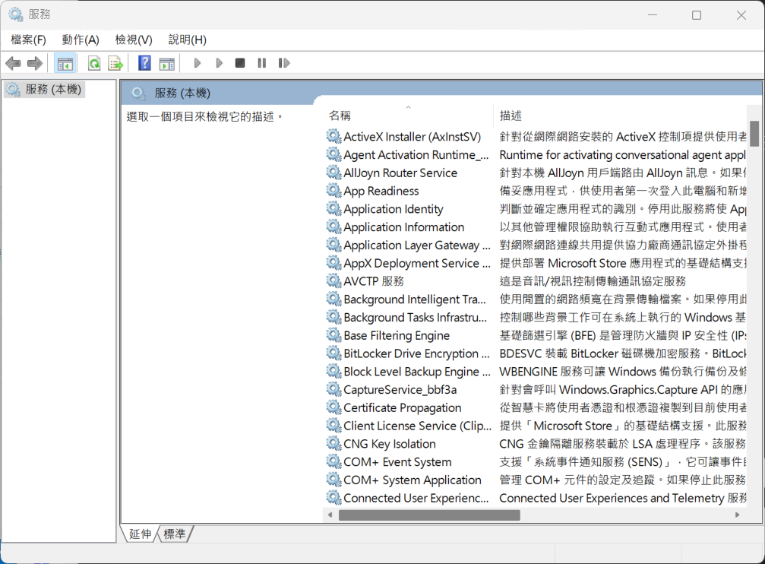Switch to the 延伸 tab
This screenshot has height=564, width=765.
tap(140, 534)
